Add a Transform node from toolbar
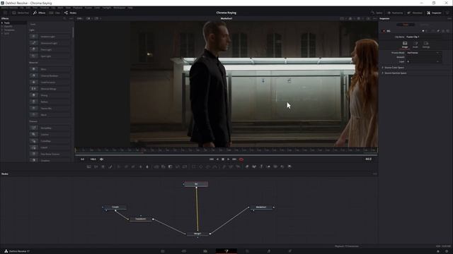Image resolution: width=453 pixels, height=254 pixels. point(185,167)
